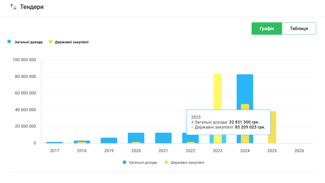Click the up-down arrows icon beside Тендери

pyautogui.click(x=13, y=7)
